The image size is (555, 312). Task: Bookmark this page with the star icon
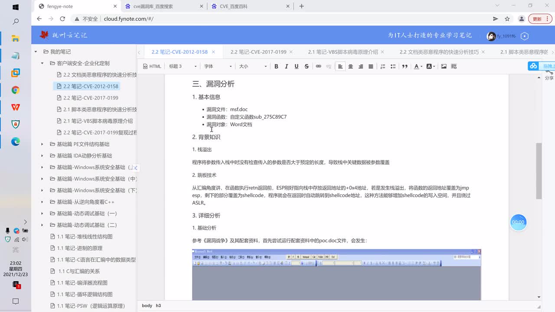507,19
